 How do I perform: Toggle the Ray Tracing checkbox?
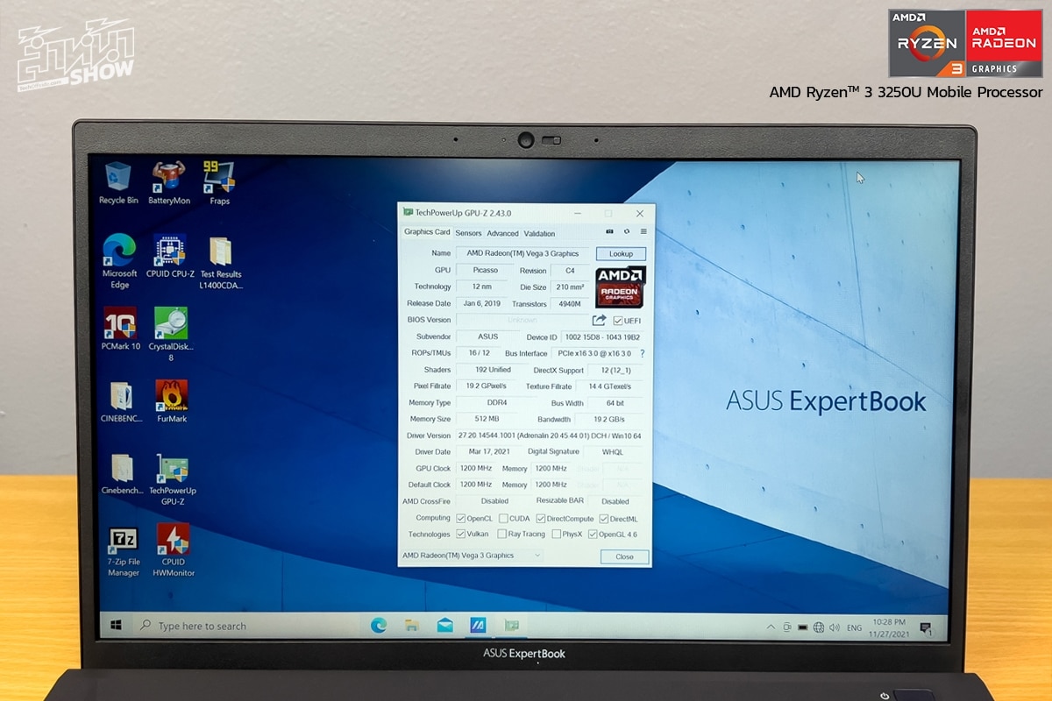502,535
